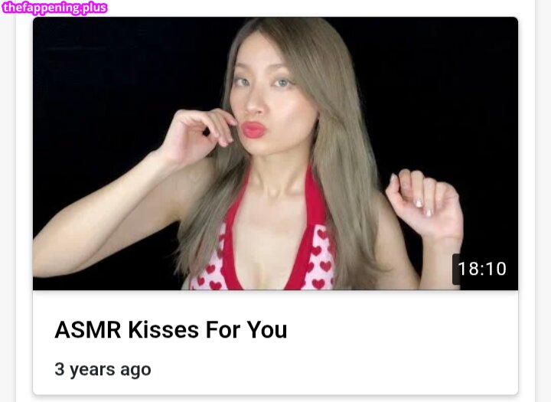Click the 3 years ago timestamp
This screenshot has width=551, height=402.
(103, 369)
